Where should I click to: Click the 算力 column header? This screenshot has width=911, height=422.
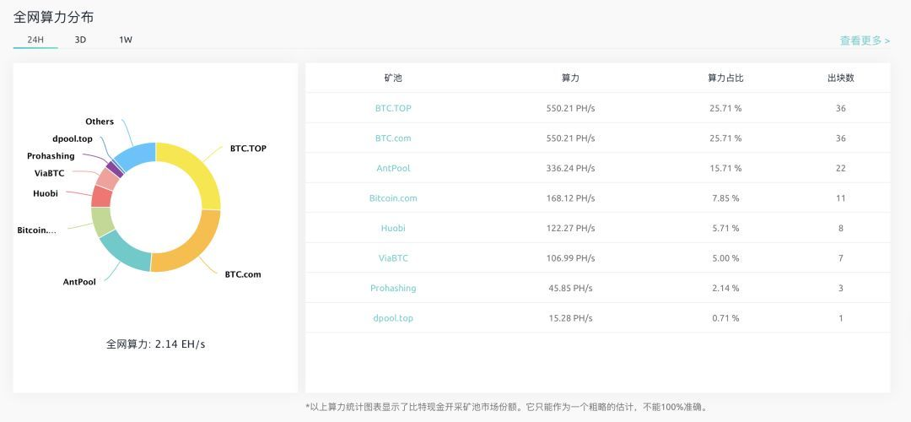pyautogui.click(x=570, y=78)
